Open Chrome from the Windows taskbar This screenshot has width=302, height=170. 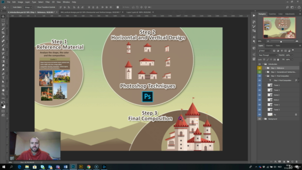pos(89,167)
